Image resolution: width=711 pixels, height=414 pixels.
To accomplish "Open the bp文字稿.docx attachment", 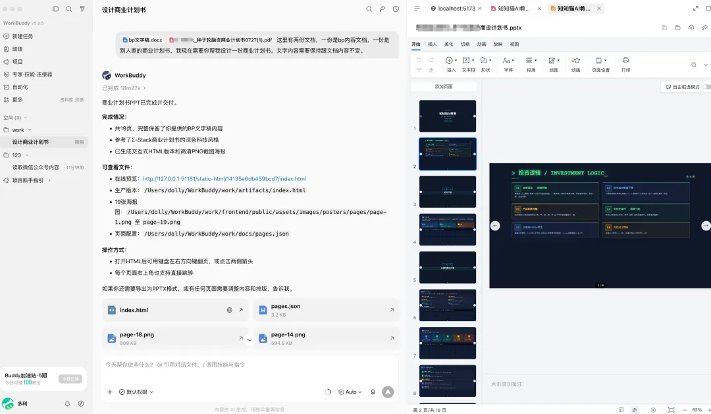I will click(142, 40).
